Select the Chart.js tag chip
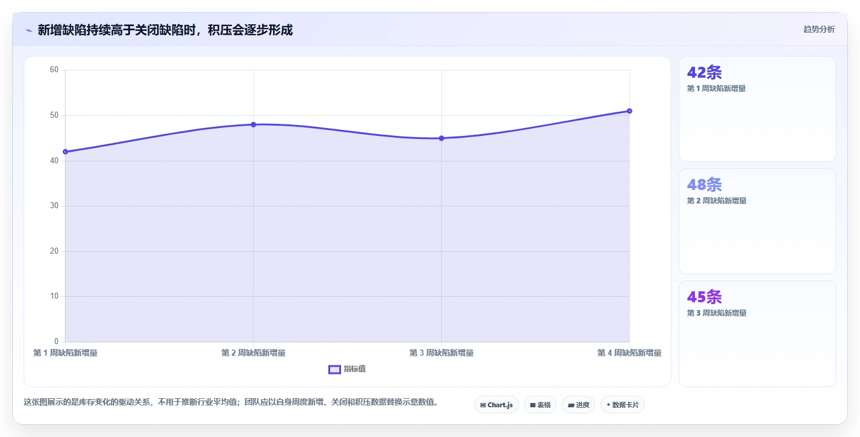860x437 pixels. 496,405
